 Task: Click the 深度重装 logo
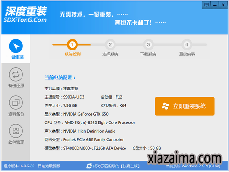(26, 11)
